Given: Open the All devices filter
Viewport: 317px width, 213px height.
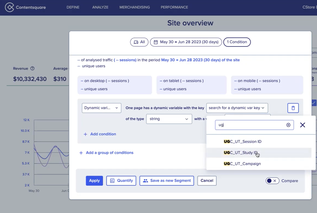Looking at the screenshot, I should [139, 42].
